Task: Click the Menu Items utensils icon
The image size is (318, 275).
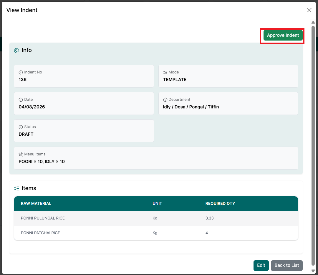Action: (x=21, y=155)
